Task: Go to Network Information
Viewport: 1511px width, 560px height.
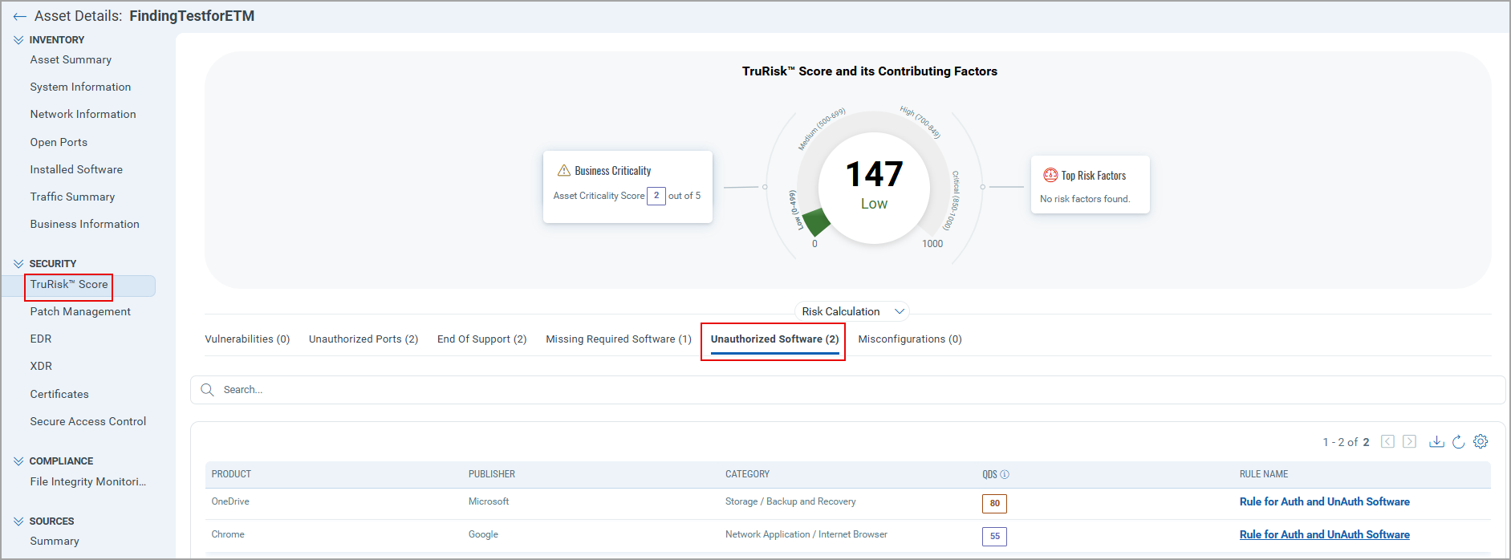Action: coord(83,114)
